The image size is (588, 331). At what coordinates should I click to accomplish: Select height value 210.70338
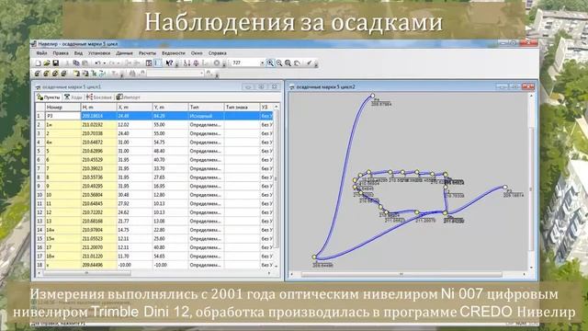click(x=99, y=133)
